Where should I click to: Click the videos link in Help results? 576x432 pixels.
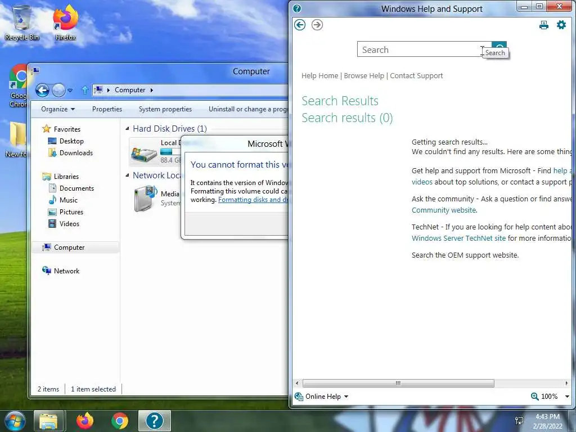422,182
